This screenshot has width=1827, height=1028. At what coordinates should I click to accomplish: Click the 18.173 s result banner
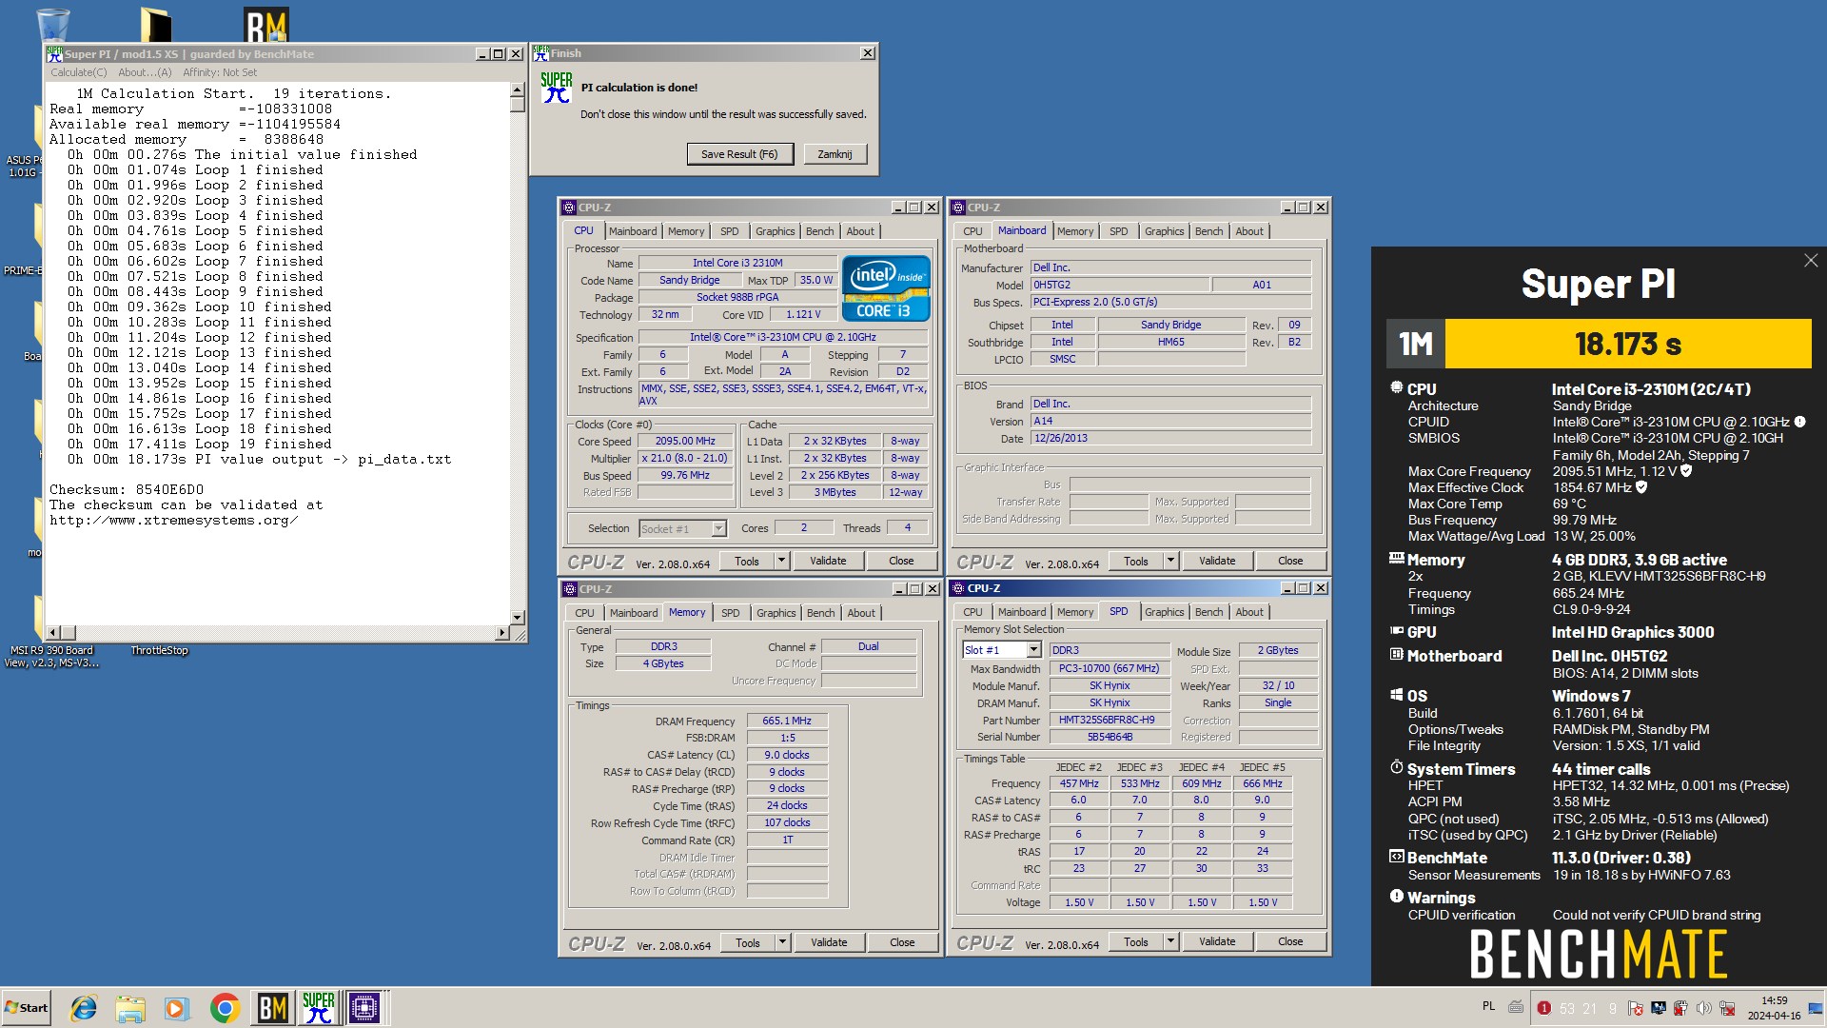[1627, 344]
